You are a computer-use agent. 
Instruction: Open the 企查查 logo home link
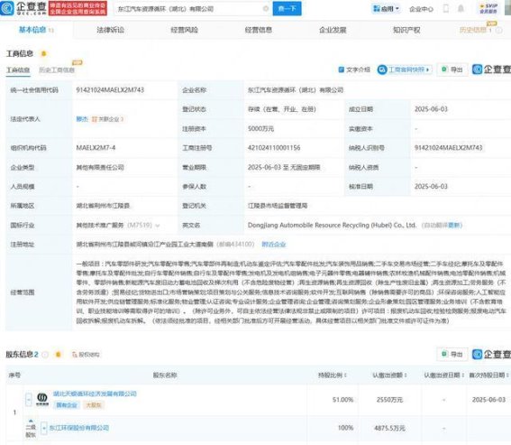coord(23,8)
